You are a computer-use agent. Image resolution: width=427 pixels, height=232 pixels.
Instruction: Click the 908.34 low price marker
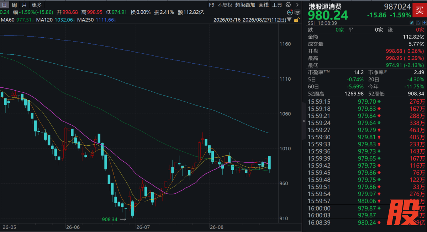click(x=110, y=220)
